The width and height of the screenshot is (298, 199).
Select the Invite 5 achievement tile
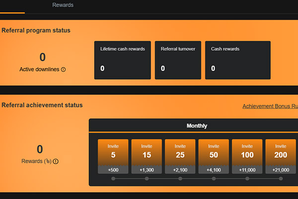113,156
